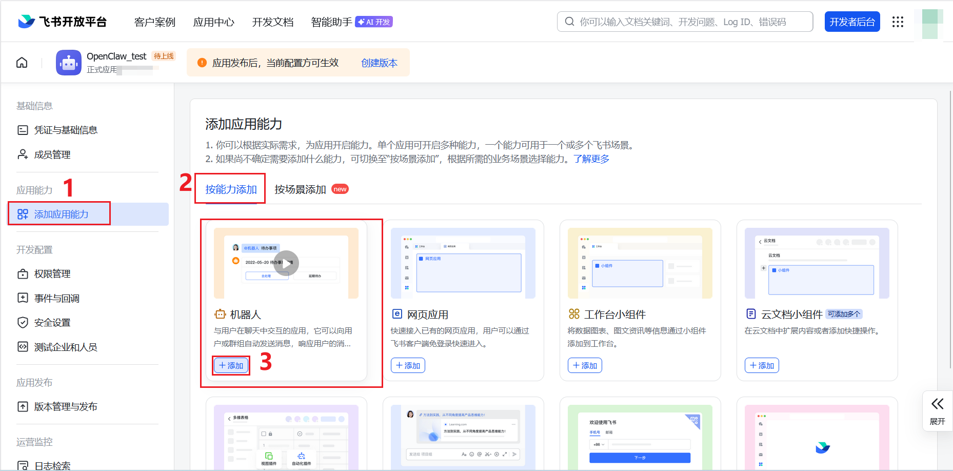This screenshot has width=953, height=471.
Task: Click the 添加应用能力 grid-plus icon
Action: [23, 214]
